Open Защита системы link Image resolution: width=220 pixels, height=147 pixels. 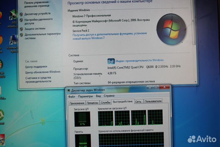[x=35, y=28]
